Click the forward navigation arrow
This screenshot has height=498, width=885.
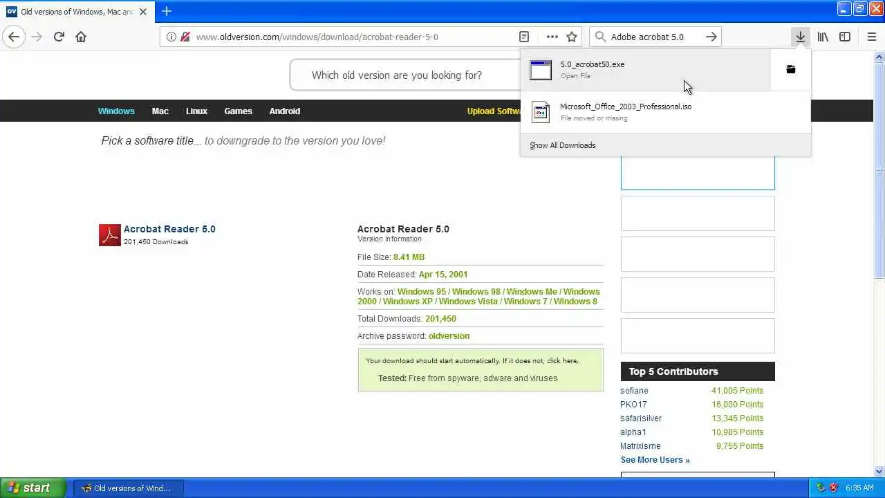coord(37,37)
